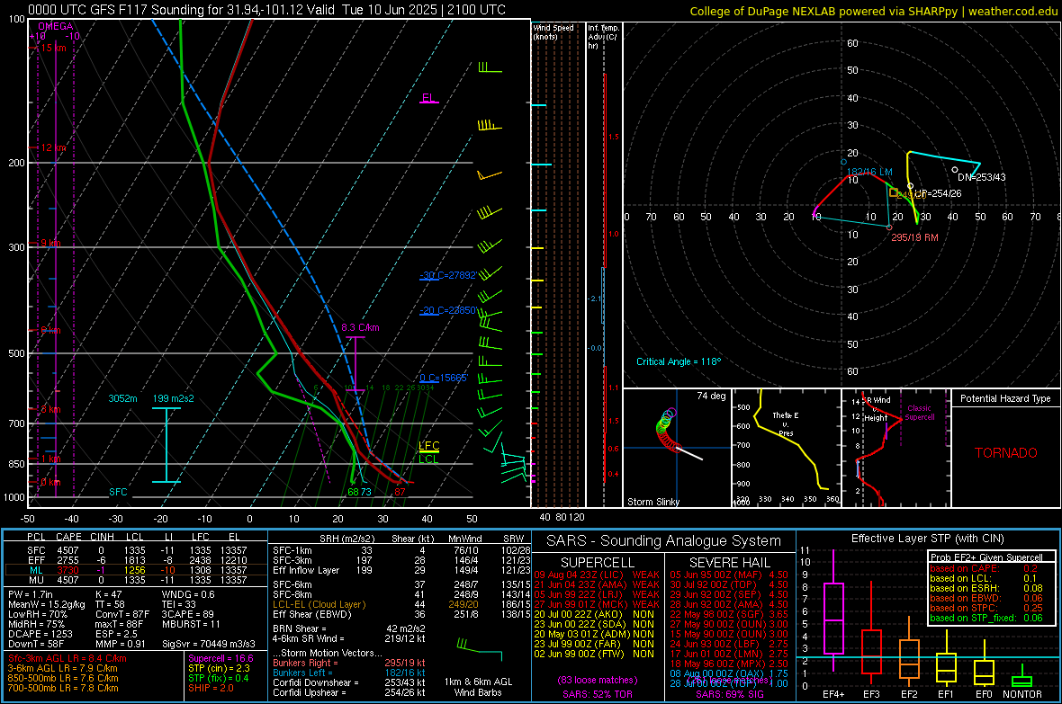Click the -20 C=23850' height label

click(447, 311)
